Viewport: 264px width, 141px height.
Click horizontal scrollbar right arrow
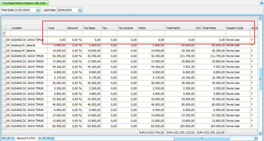(x=256, y=138)
